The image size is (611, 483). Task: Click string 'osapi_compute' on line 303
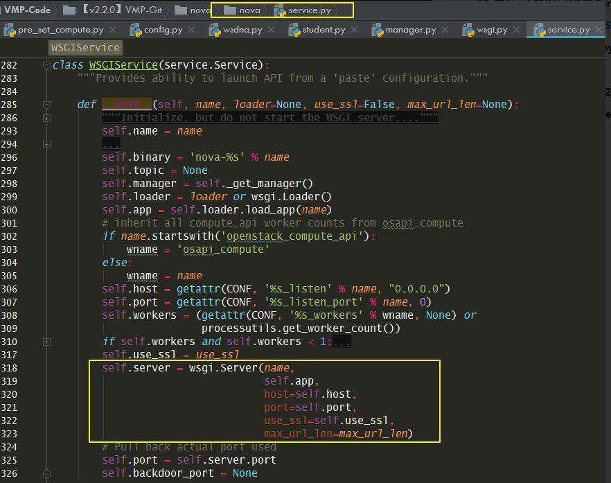pos(223,249)
